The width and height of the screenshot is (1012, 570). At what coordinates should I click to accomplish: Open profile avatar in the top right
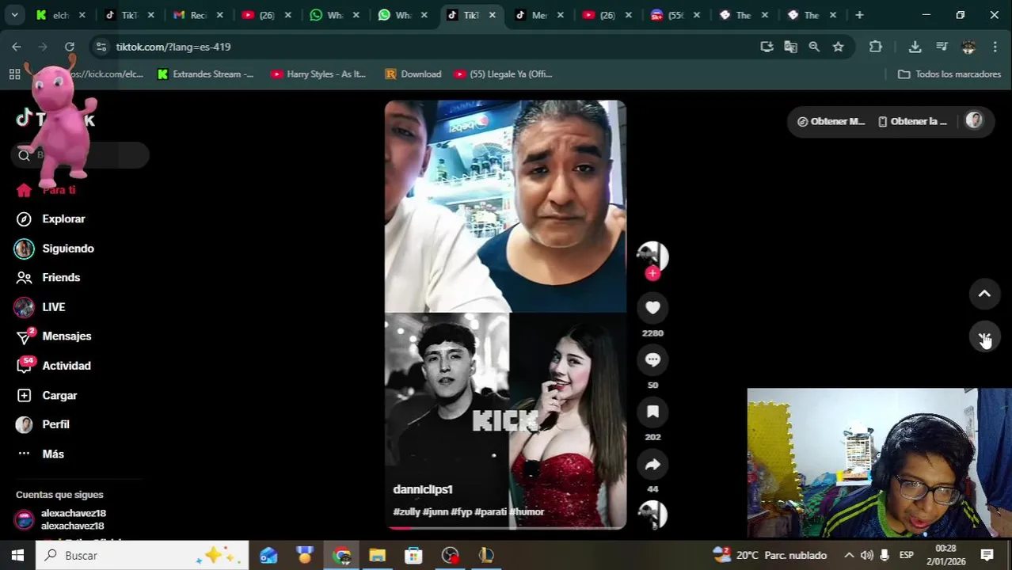(974, 120)
